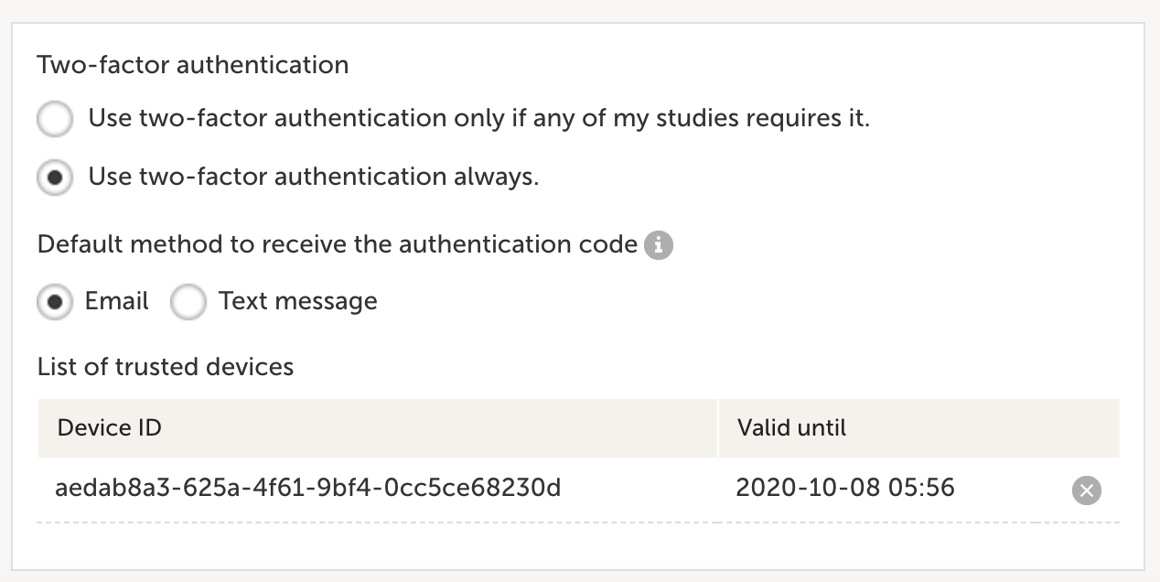Click the column divider between table headers
Image resolution: width=1160 pixels, height=582 pixels.
click(718, 427)
